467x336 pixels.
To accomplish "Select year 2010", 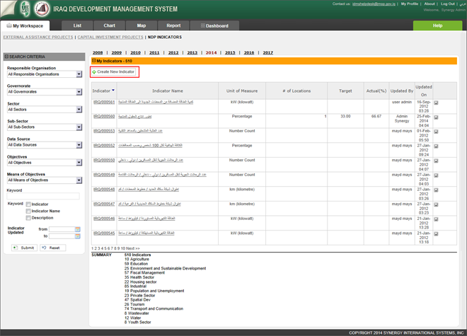I will coord(136,53).
